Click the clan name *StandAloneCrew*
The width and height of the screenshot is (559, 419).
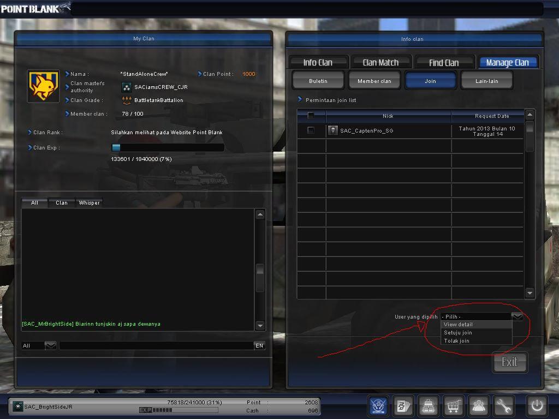click(x=144, y=74)
